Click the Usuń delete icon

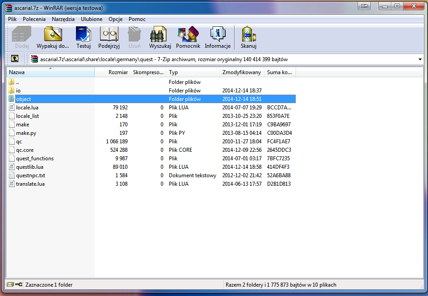[134, 34]
